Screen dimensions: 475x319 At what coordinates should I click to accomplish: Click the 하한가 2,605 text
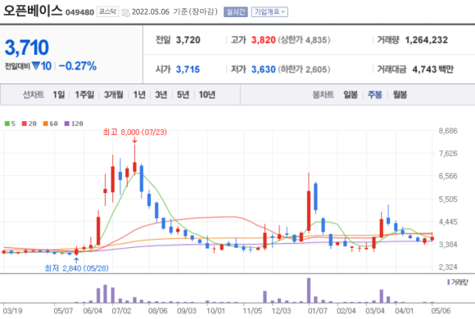tap(304, 70)
